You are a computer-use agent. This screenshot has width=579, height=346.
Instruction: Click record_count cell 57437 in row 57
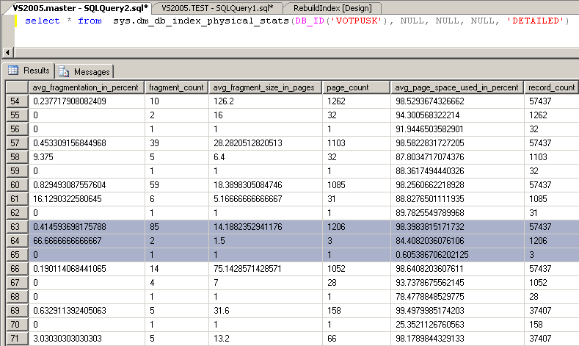(x=552, y=143)
